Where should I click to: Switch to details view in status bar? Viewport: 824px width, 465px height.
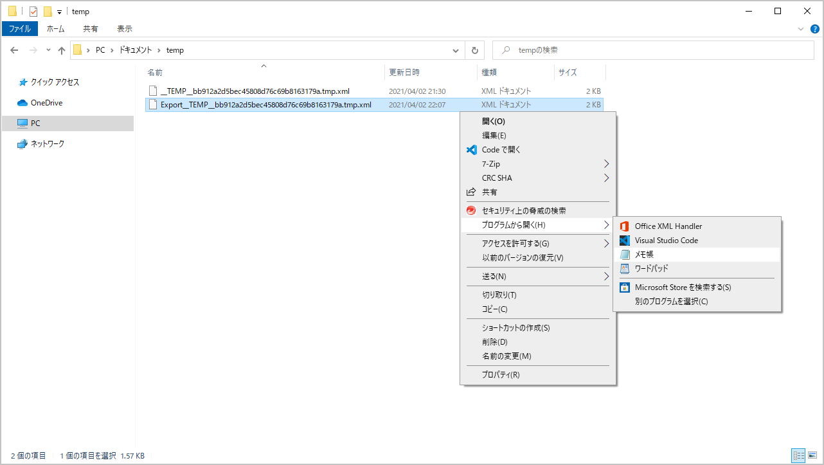[x=799, y=455]
